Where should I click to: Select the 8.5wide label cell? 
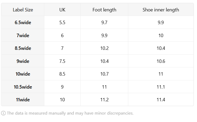(23, 48)
